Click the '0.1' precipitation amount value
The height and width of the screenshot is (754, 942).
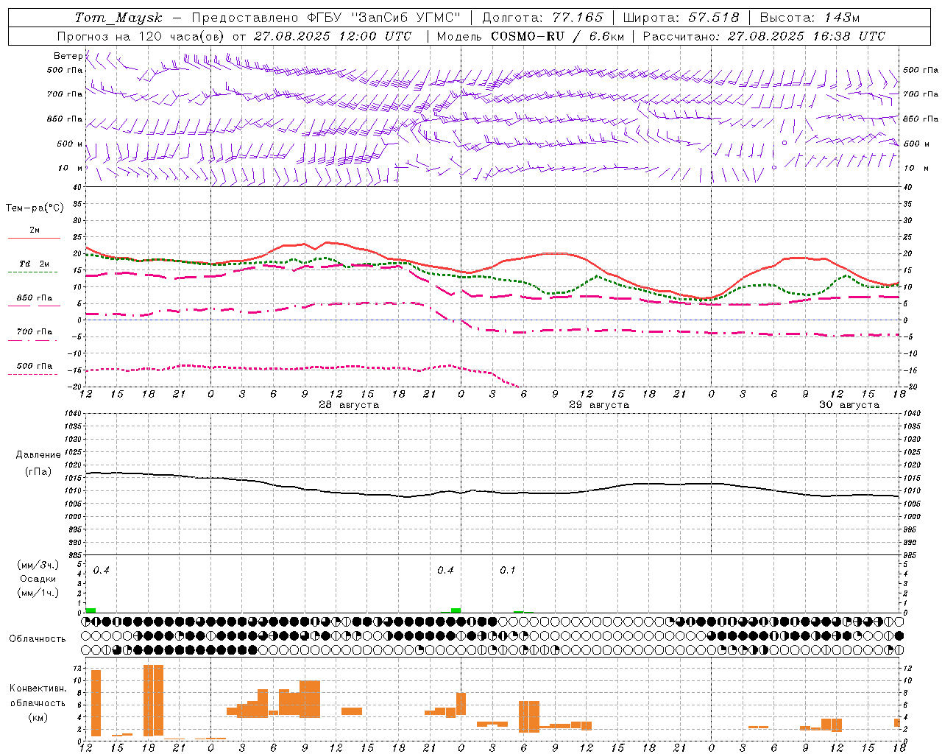pyautogui.click(x=508, y=571)
